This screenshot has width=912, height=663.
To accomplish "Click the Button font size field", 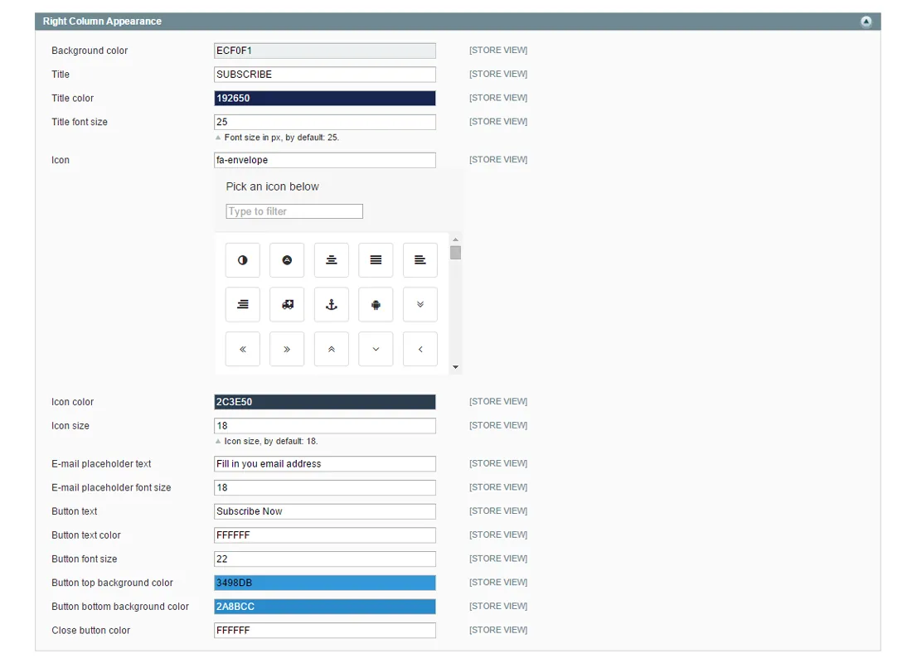I will (x=324, y=559).
